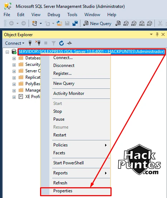The height and width of the screenshot is (198, 167).
Task: Open the Window menu
Action: pos(92,15)
